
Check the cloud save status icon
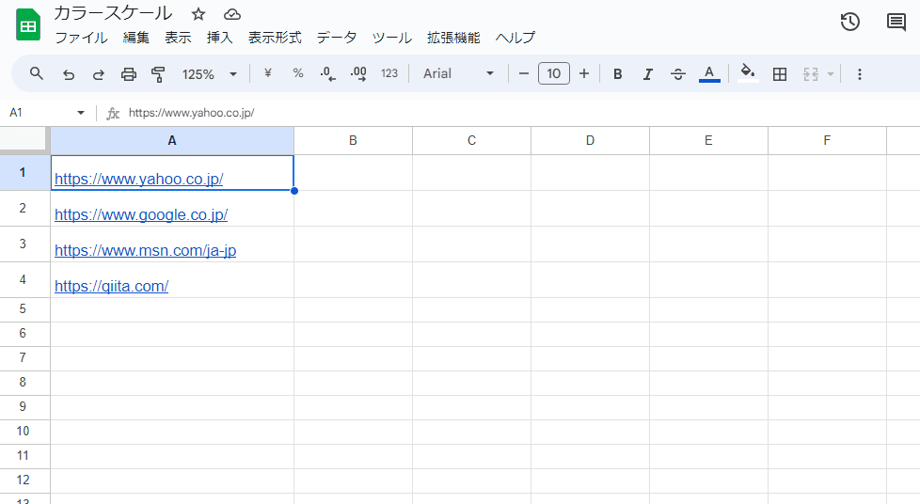tap(232, 14)
